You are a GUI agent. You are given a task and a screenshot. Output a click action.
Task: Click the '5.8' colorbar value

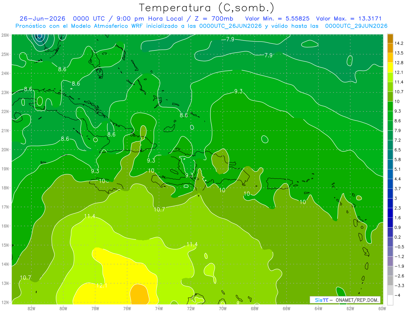point(398,159)
